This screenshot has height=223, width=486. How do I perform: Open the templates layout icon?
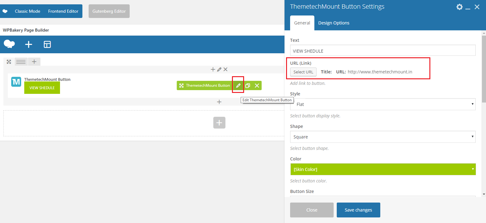[x=47, y=45]
